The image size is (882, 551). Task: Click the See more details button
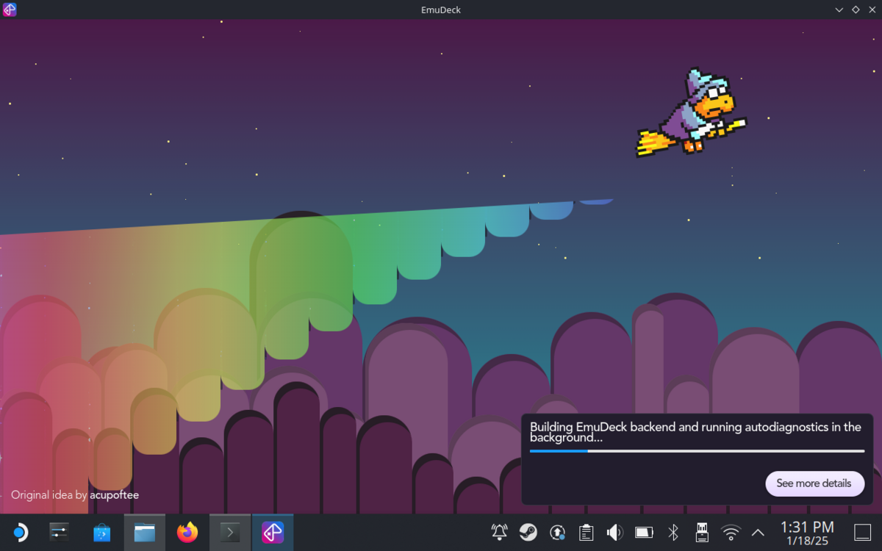point(814,483)
